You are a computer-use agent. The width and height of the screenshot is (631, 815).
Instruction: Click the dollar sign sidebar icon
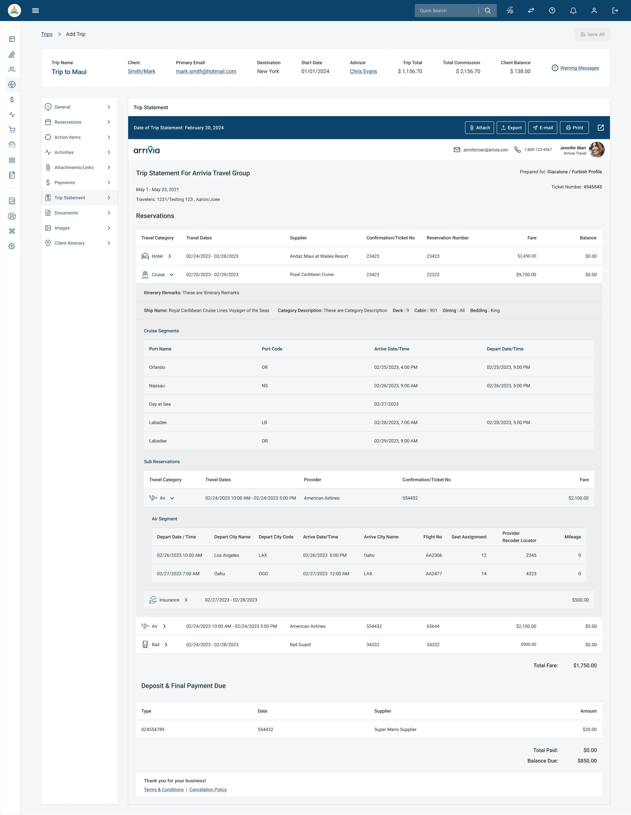pyautogui.click(x=12, y=100)
